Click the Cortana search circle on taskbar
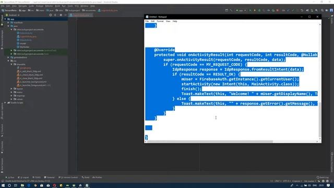 pyautogui.click(x=9, y=185)
